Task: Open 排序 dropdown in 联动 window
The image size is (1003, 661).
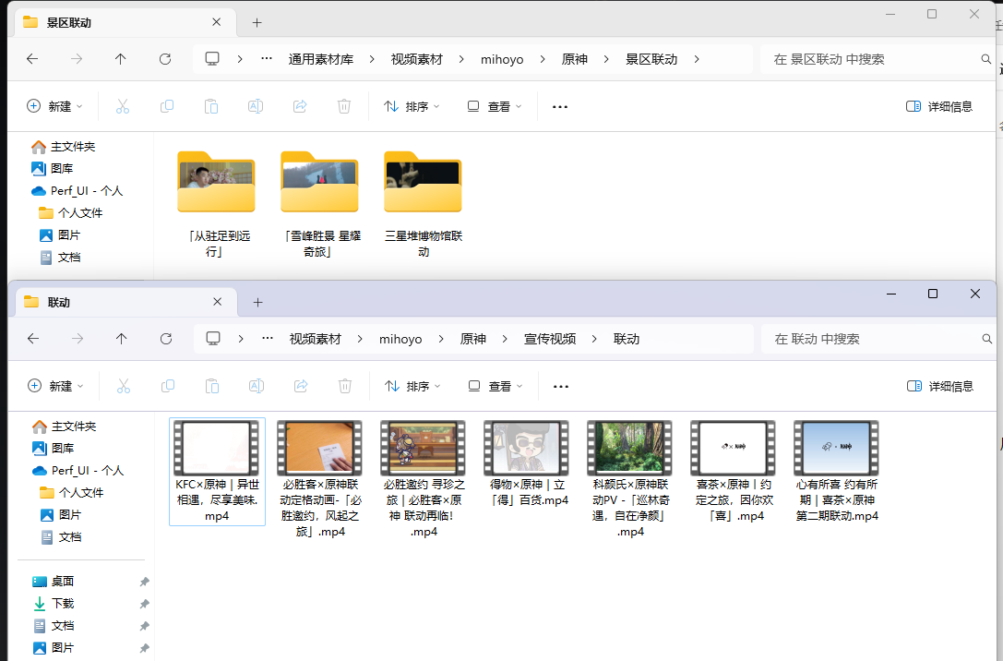Action: click(412, 386)
